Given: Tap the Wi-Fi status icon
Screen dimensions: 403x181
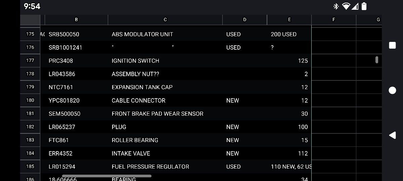Looking at the screenshot, I should [x=346, y=6].
